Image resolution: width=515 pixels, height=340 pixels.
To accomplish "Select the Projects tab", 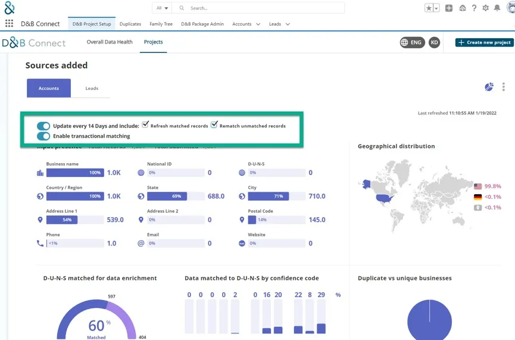I will tap(154, 42).
